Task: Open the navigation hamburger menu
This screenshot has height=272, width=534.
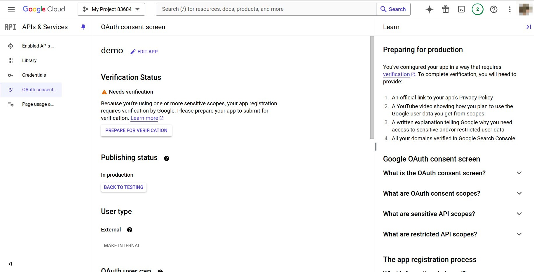Action: (x=11, y=9)
